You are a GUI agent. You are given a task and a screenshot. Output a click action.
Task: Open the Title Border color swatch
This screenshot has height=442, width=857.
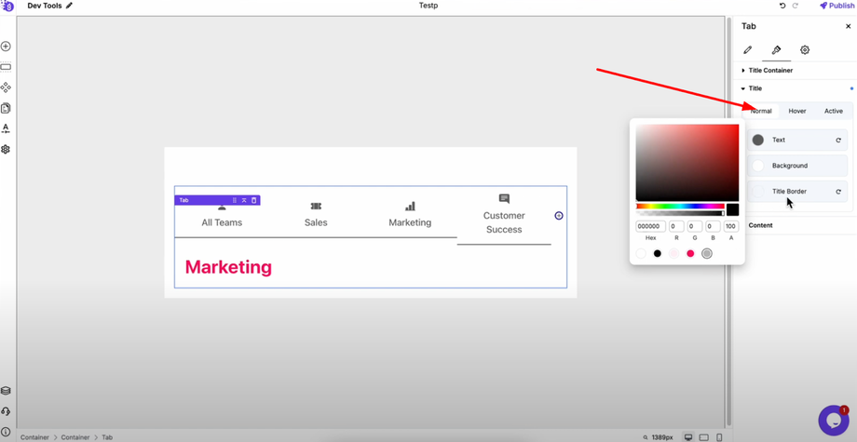(757, 191)
